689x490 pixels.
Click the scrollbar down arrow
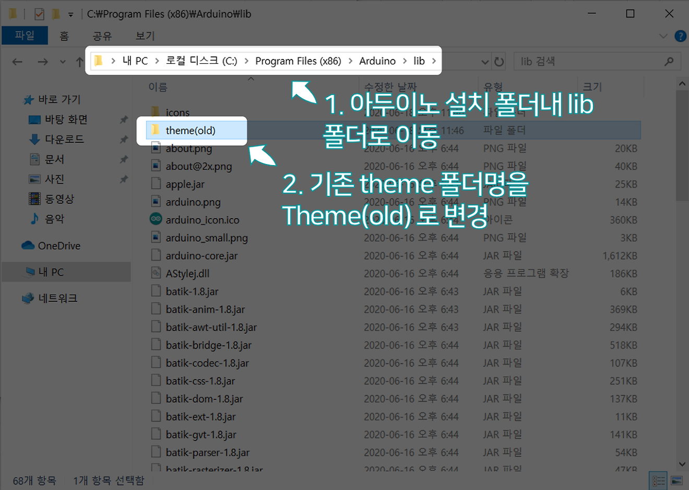coord(682,464)
